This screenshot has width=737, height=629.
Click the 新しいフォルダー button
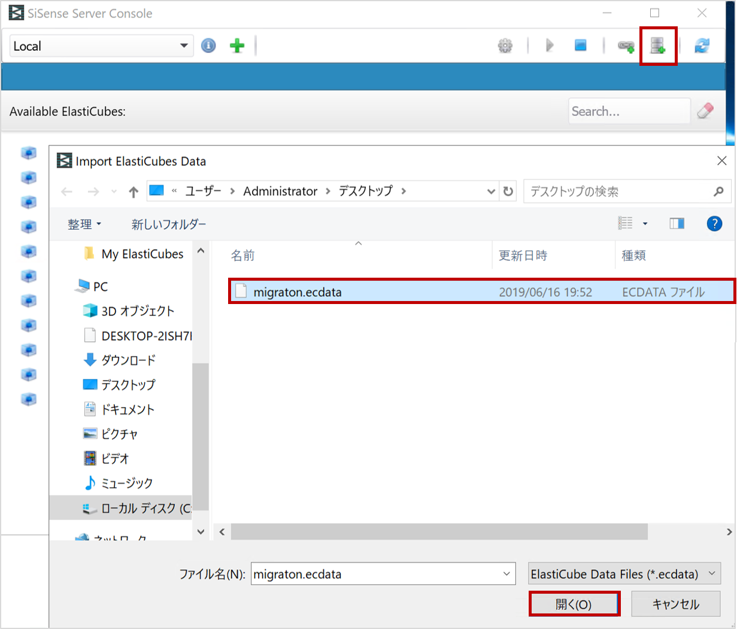[169, 224]
